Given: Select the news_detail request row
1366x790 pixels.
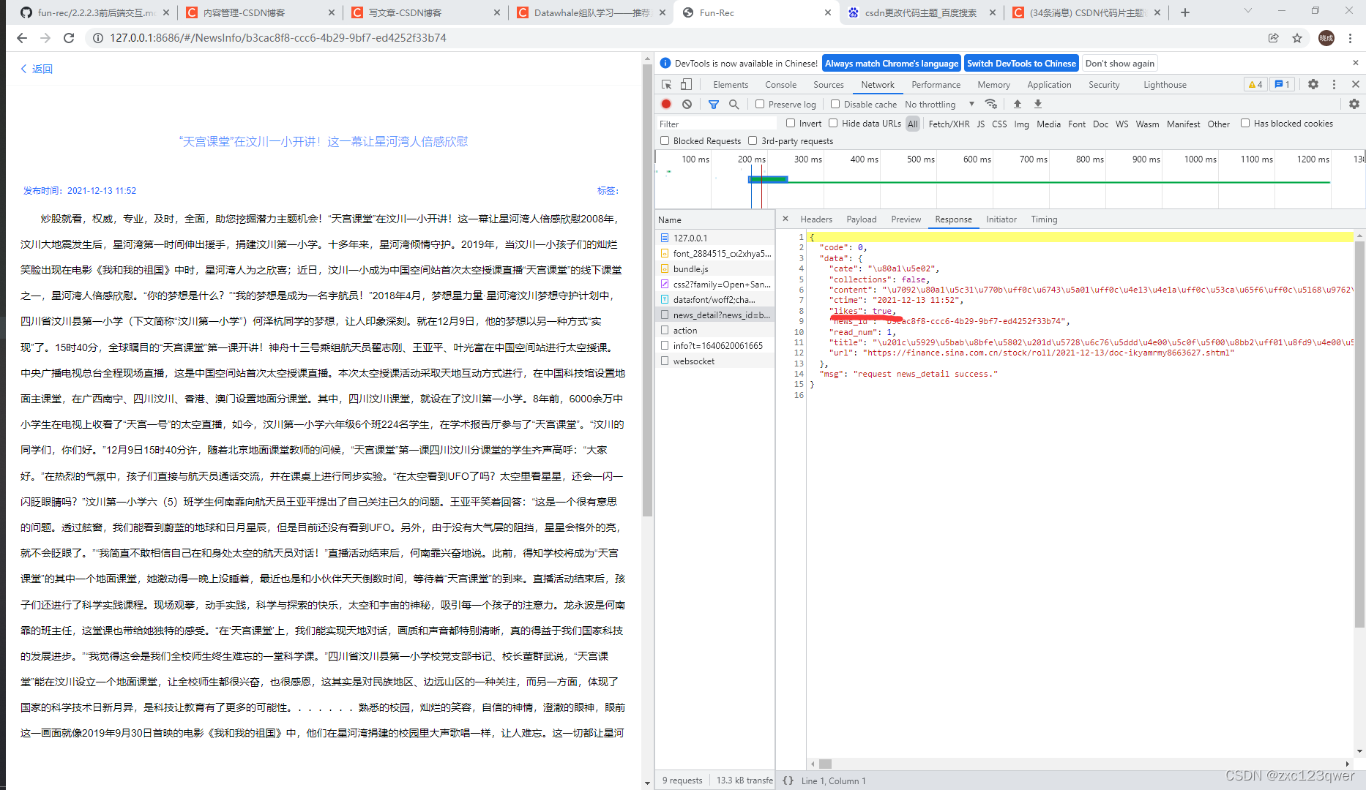Looking at the screenshot, I should pos(714,315).
